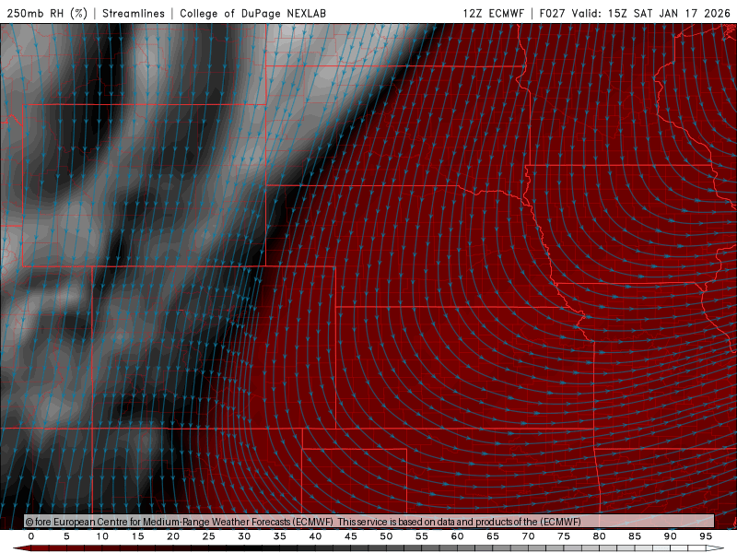Click the colorbar value label 60
This screenshot has width=737, height=553.
point(457,536)
